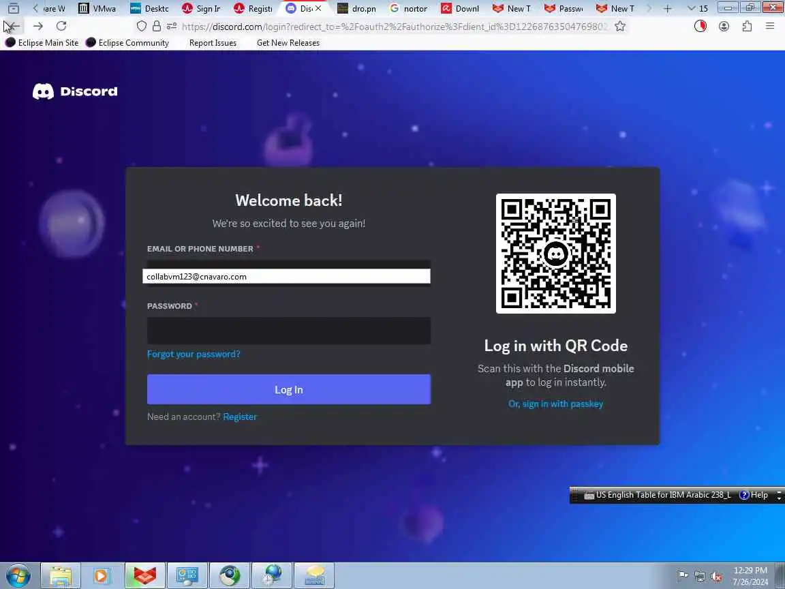The width and height of the screenshot is (785, 589).
Task: Switch to the Downl tab
Action: point(461,8)
